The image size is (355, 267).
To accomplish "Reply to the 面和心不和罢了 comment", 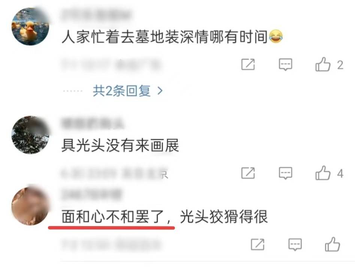I will click(295, 245).
